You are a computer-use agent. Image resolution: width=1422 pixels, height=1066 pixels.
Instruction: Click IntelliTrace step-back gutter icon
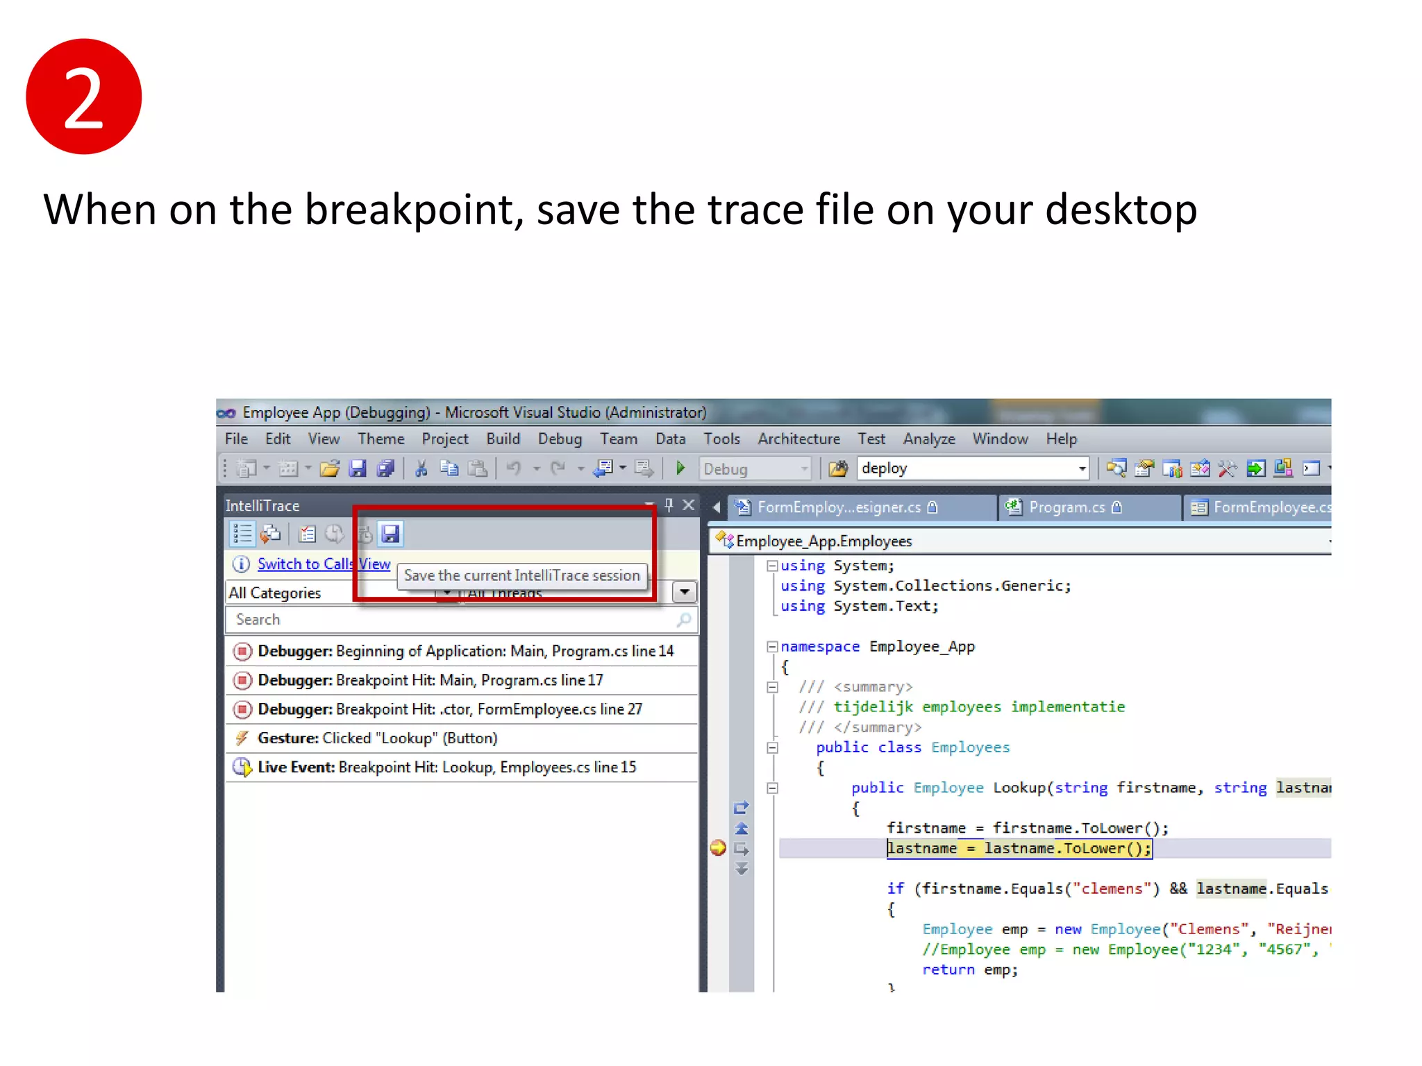[x=742, y=829]
